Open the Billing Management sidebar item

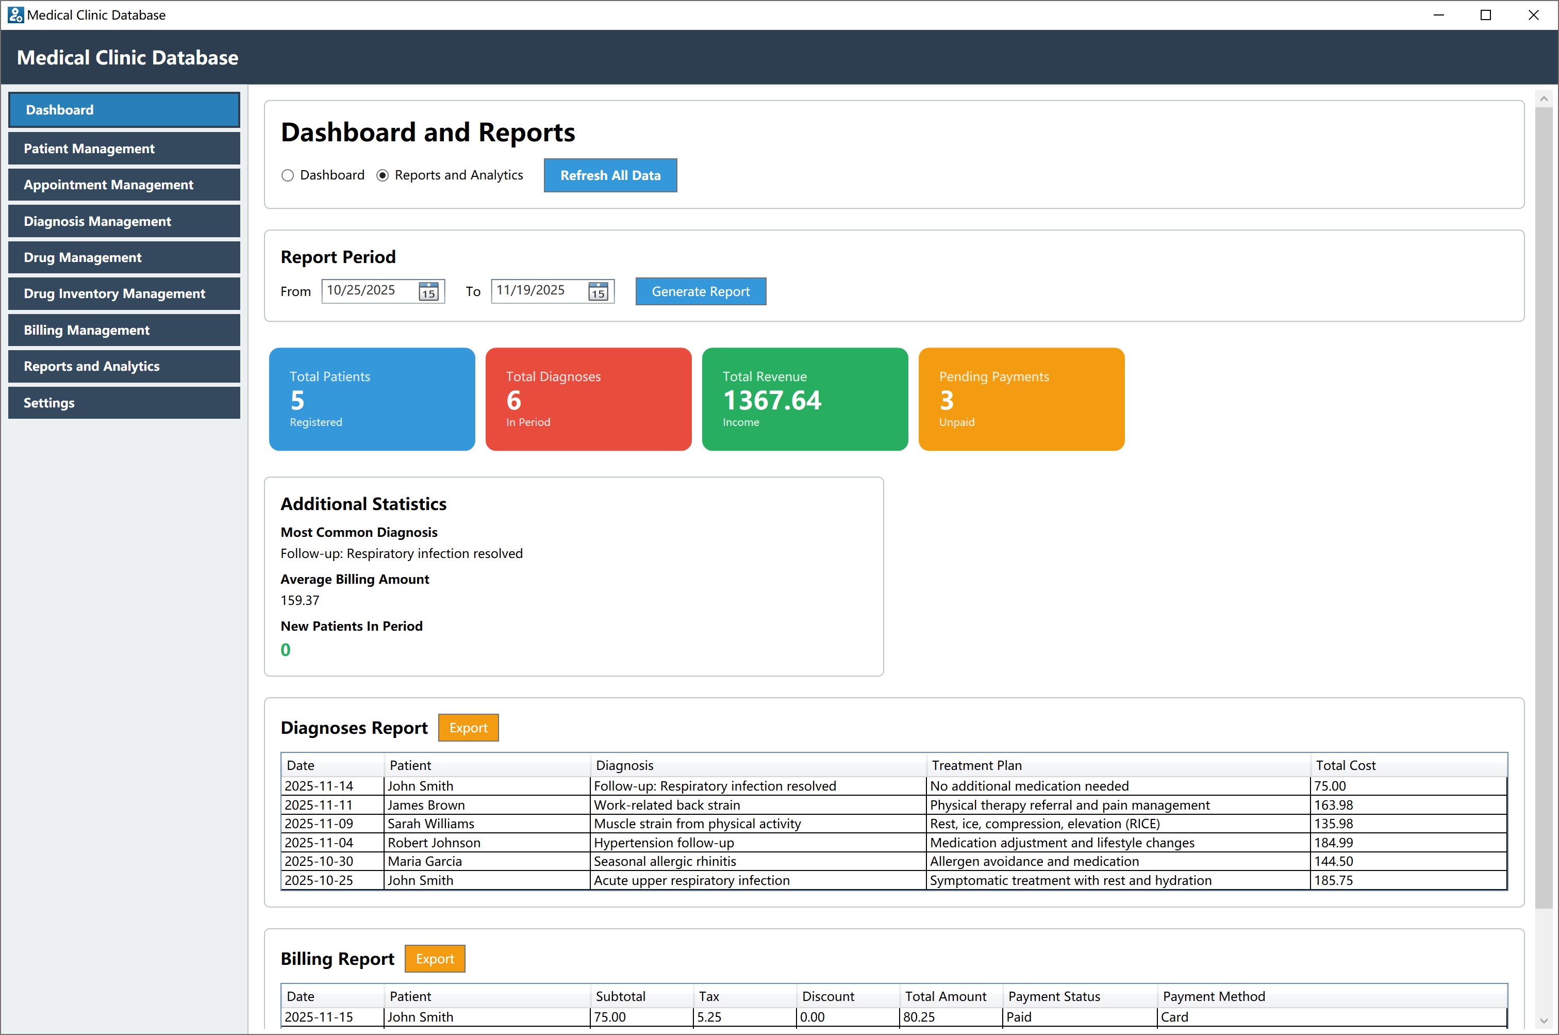[124, 330]
